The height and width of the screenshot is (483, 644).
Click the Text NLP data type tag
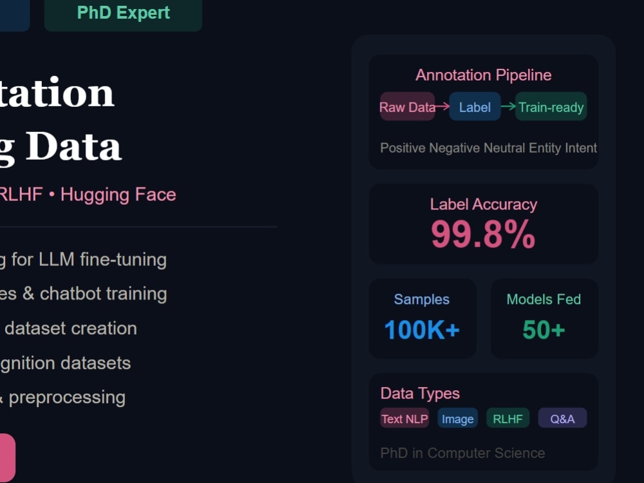pos(404,419)
